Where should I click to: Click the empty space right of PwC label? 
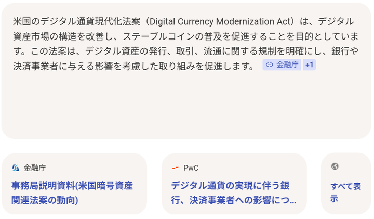249,168
